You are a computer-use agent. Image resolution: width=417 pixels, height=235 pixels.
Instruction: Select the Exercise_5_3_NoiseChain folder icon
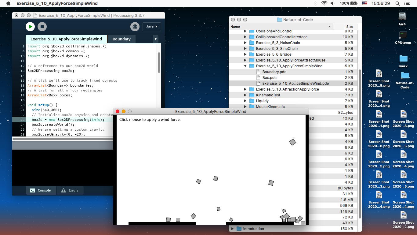point(252,43)
